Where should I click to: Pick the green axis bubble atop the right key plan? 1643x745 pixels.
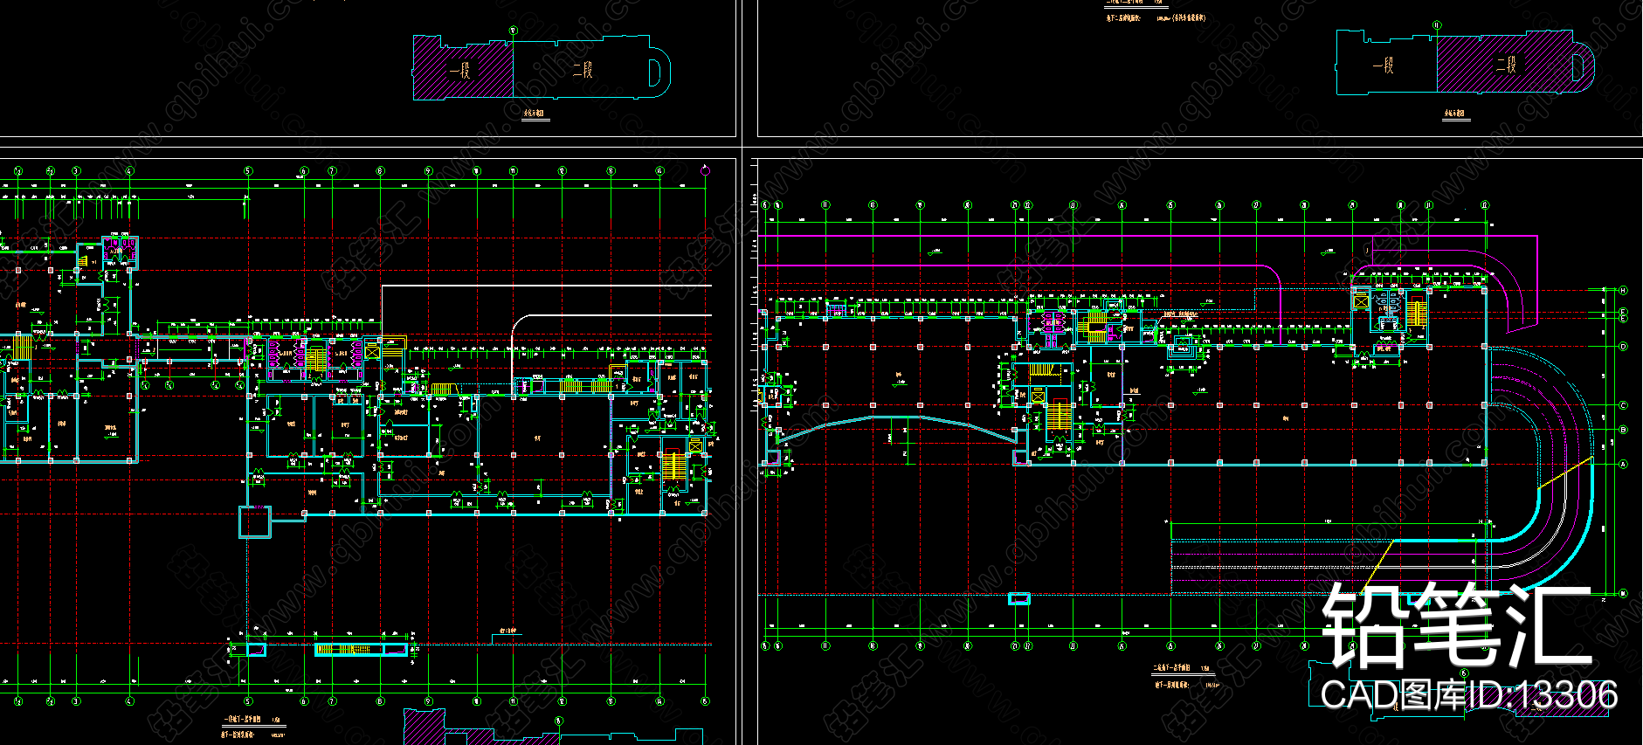pyautogui.click(x=1437, y=25)
